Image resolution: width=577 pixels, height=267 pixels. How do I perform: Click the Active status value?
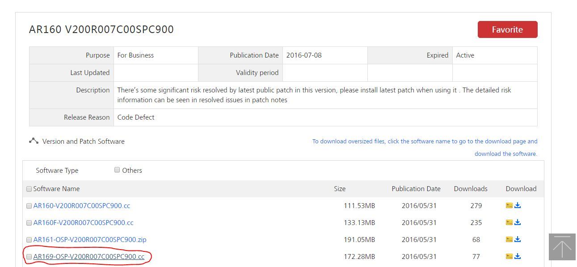[465, 55]
